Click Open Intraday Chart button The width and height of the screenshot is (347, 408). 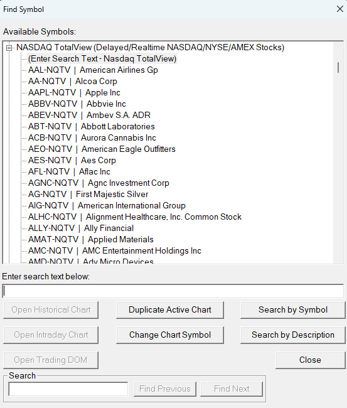click(x=51, y=335)
